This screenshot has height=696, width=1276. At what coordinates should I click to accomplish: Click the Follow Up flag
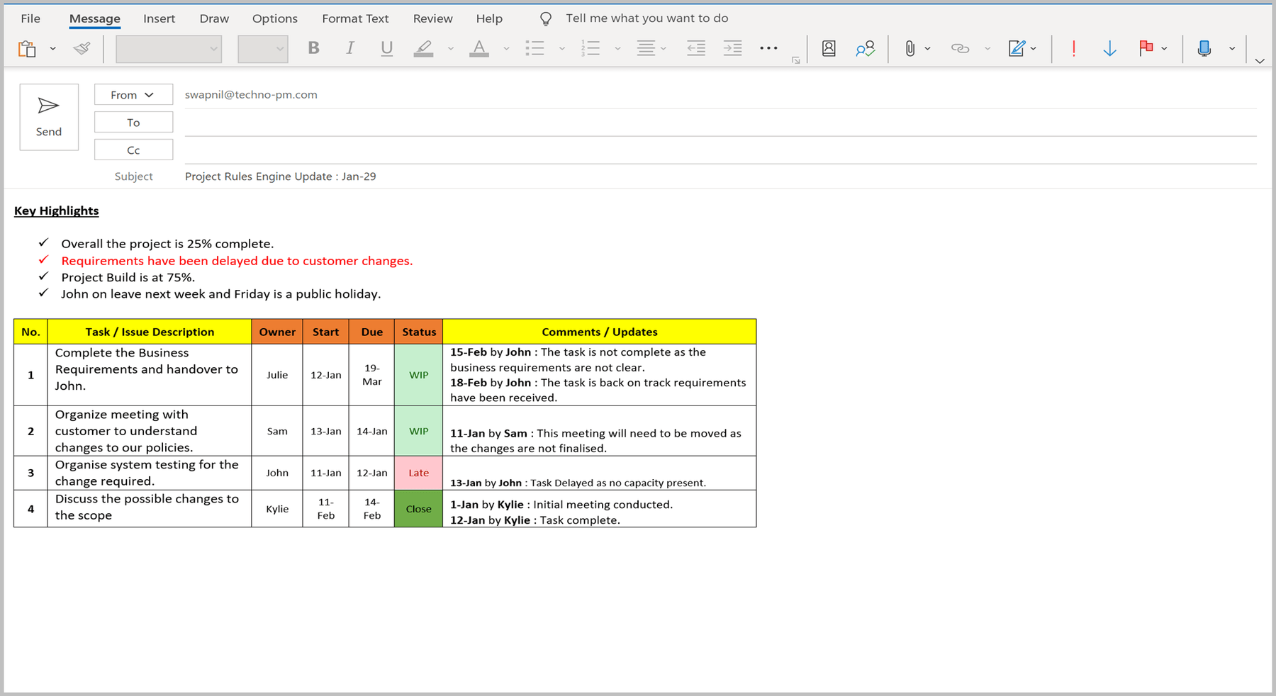[x=1146, y=48]
